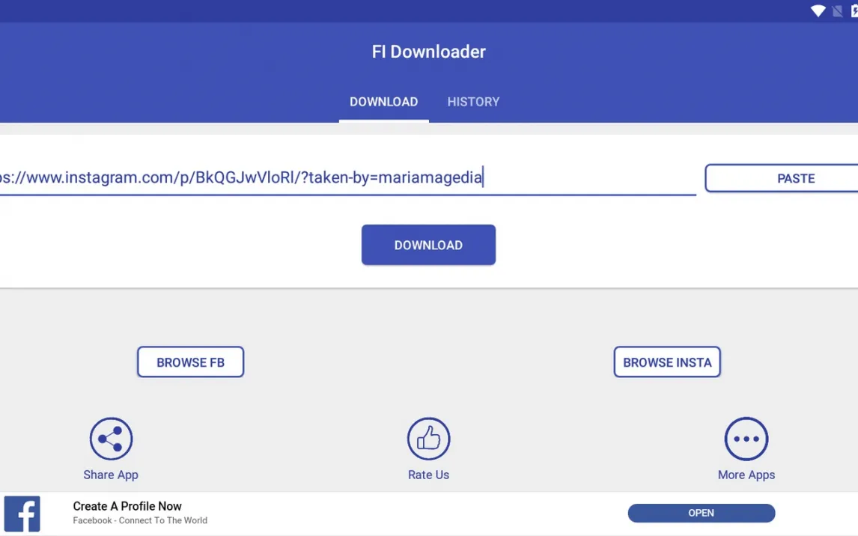Click the no-SIM signal status icon
This screenshot has width=858, height=536.
838,10
